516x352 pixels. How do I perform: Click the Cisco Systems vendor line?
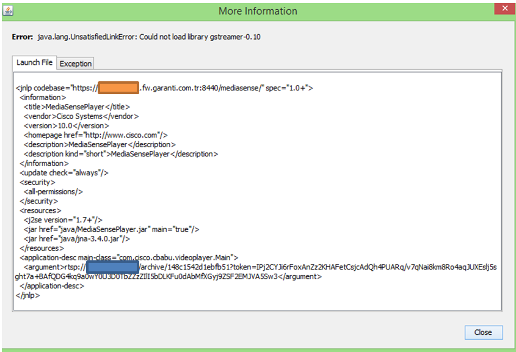81,116
